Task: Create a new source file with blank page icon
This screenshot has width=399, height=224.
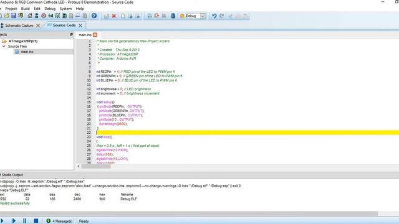Action: [x=123, y=16]
